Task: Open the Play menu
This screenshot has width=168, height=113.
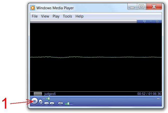Action: pos(56,16)
